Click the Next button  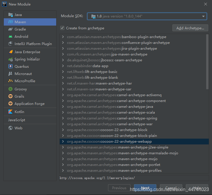click(145, 188)
